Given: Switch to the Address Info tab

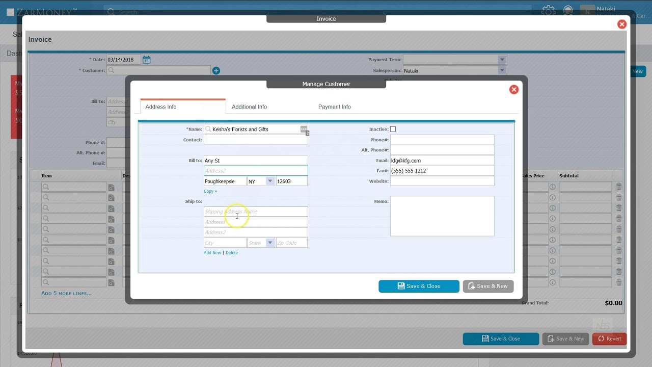Looking at the screenshot, I should tap(161, 107).
